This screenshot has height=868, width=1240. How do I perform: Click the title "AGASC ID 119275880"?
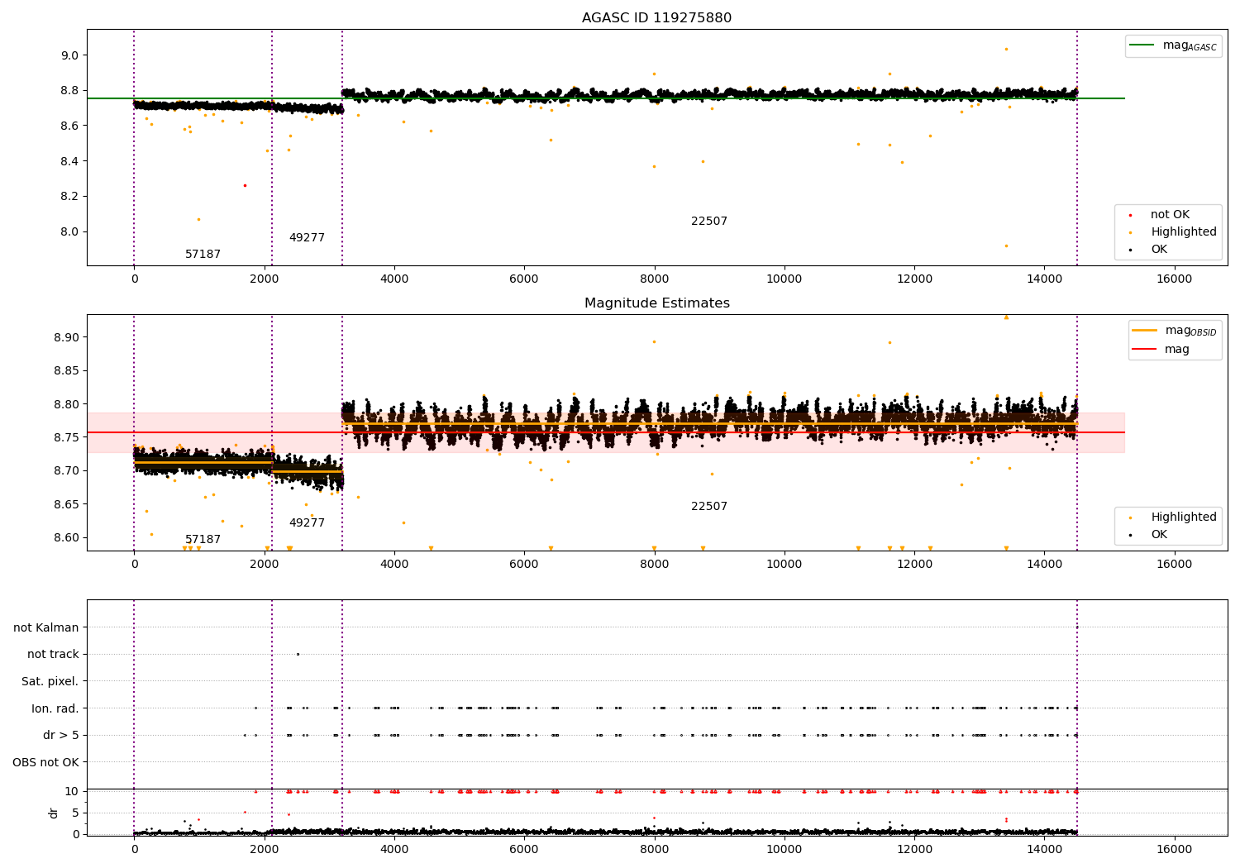coord(656,18)
